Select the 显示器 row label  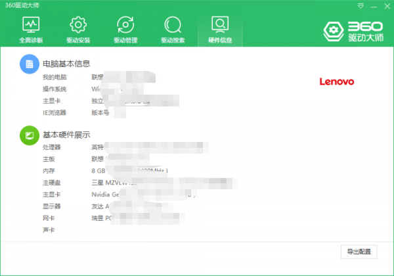click(x=51, y=206)
